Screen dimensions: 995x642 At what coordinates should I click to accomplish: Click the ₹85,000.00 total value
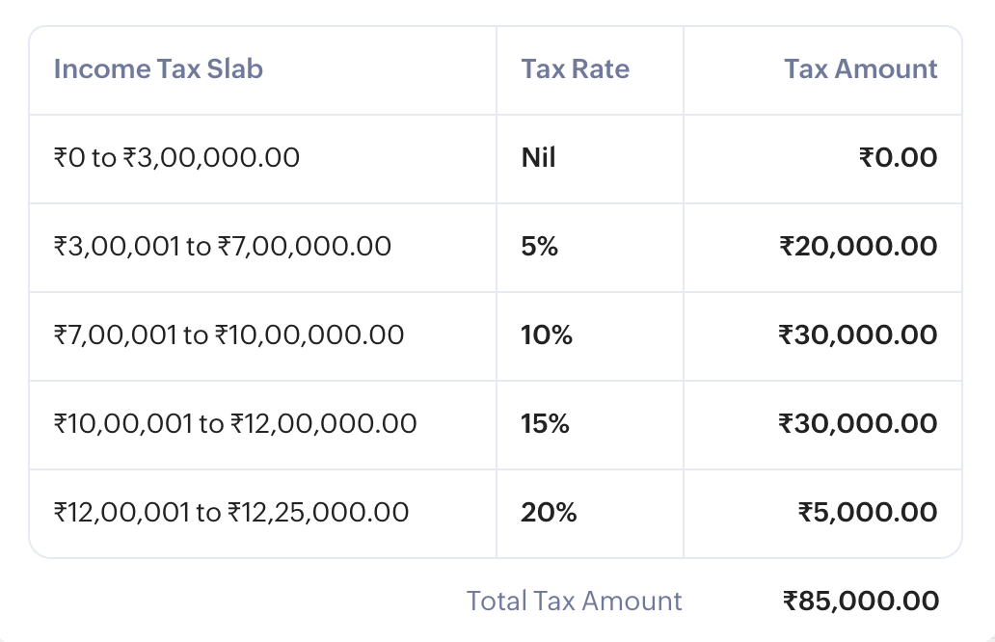coord(860,602)
